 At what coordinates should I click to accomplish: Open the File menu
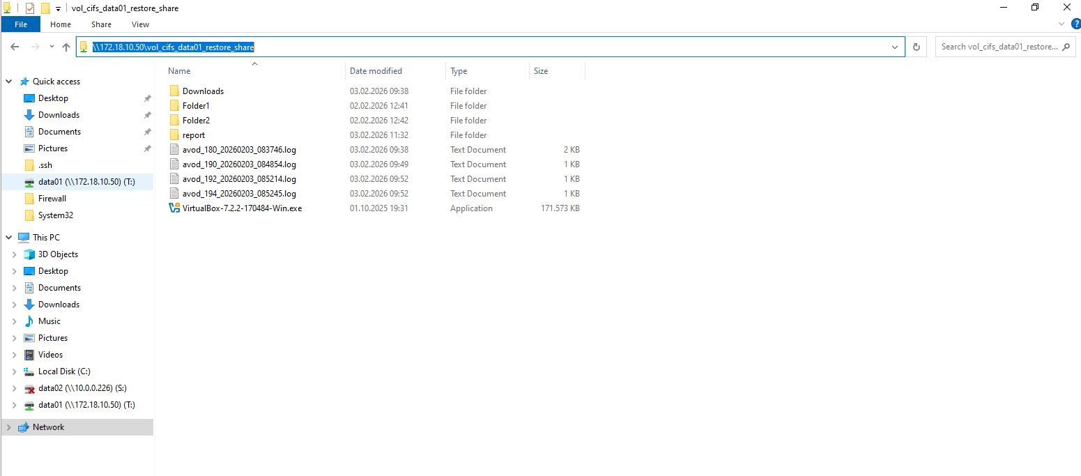pyautogui.click(x=21, y=24)
